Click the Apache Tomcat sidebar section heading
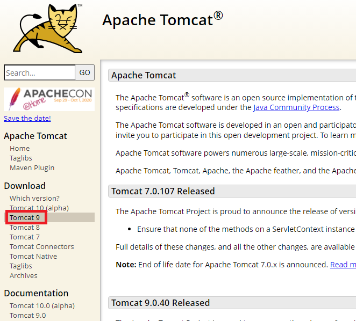 click(35, 136)
